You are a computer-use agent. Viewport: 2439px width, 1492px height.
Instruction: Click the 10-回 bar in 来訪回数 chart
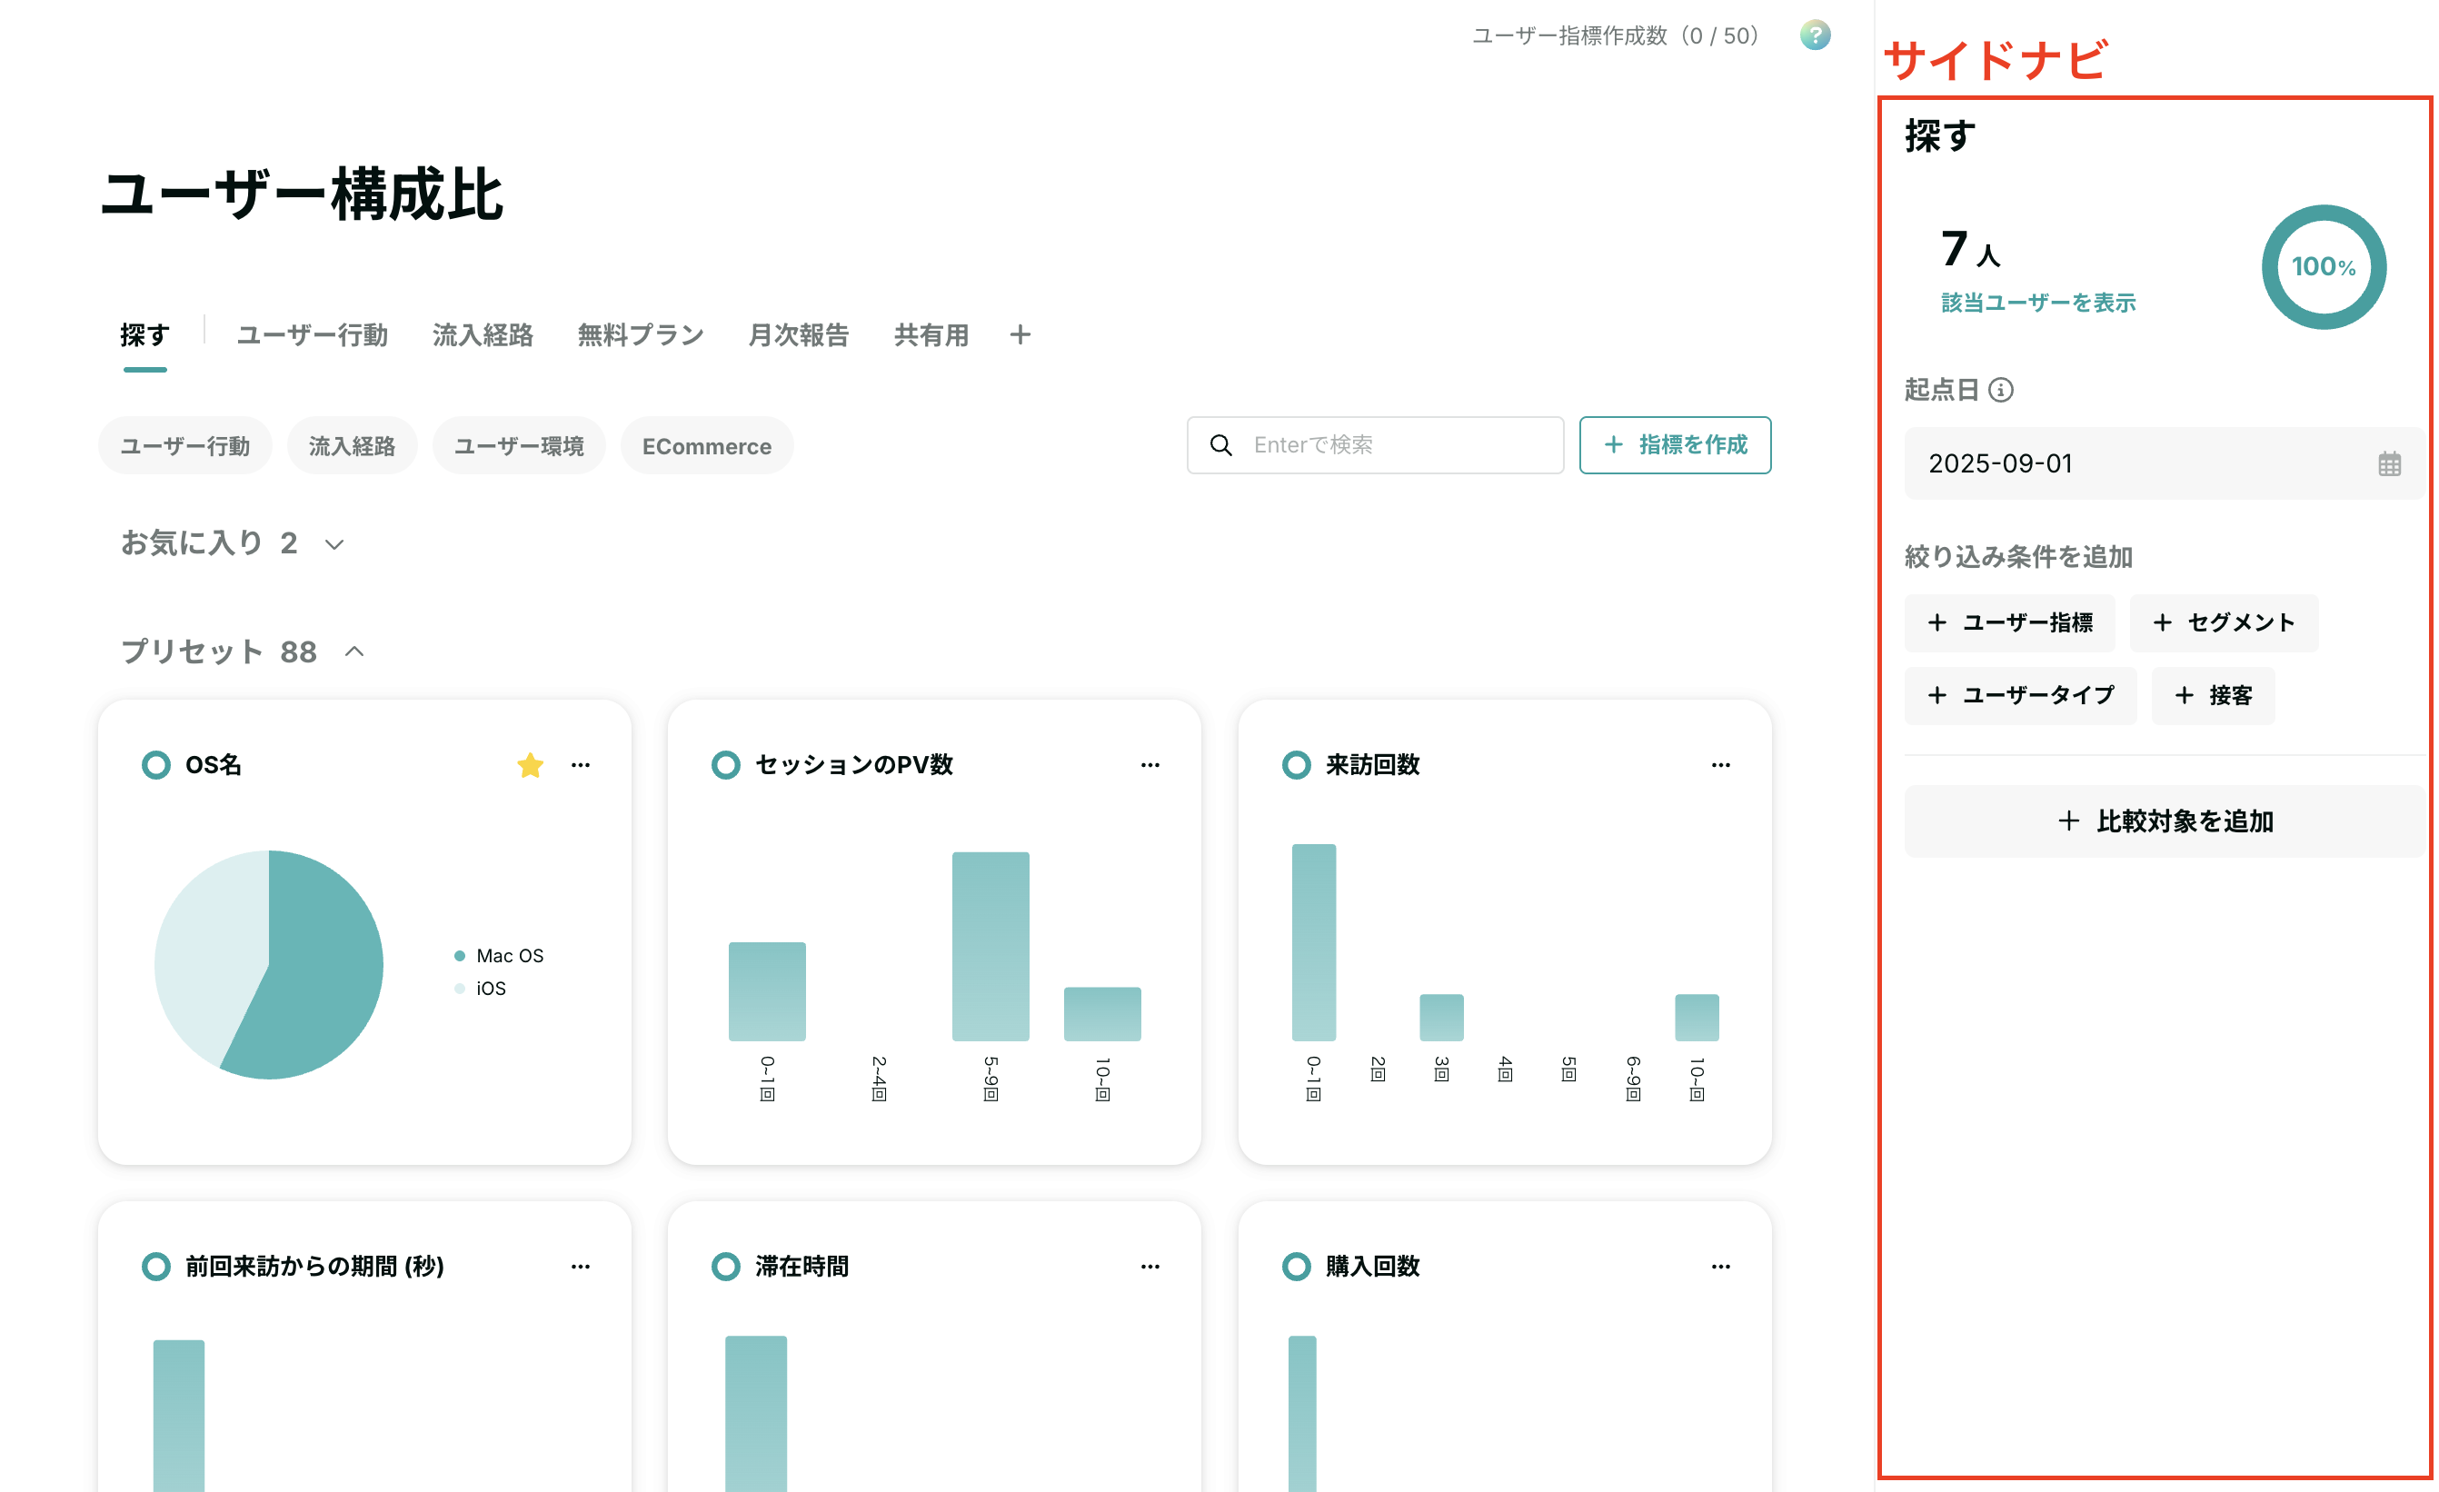point(1697,1018)
